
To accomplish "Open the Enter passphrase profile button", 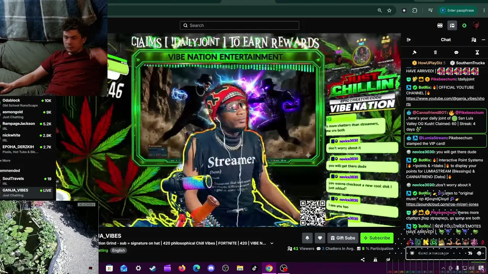I will point(457,11).
